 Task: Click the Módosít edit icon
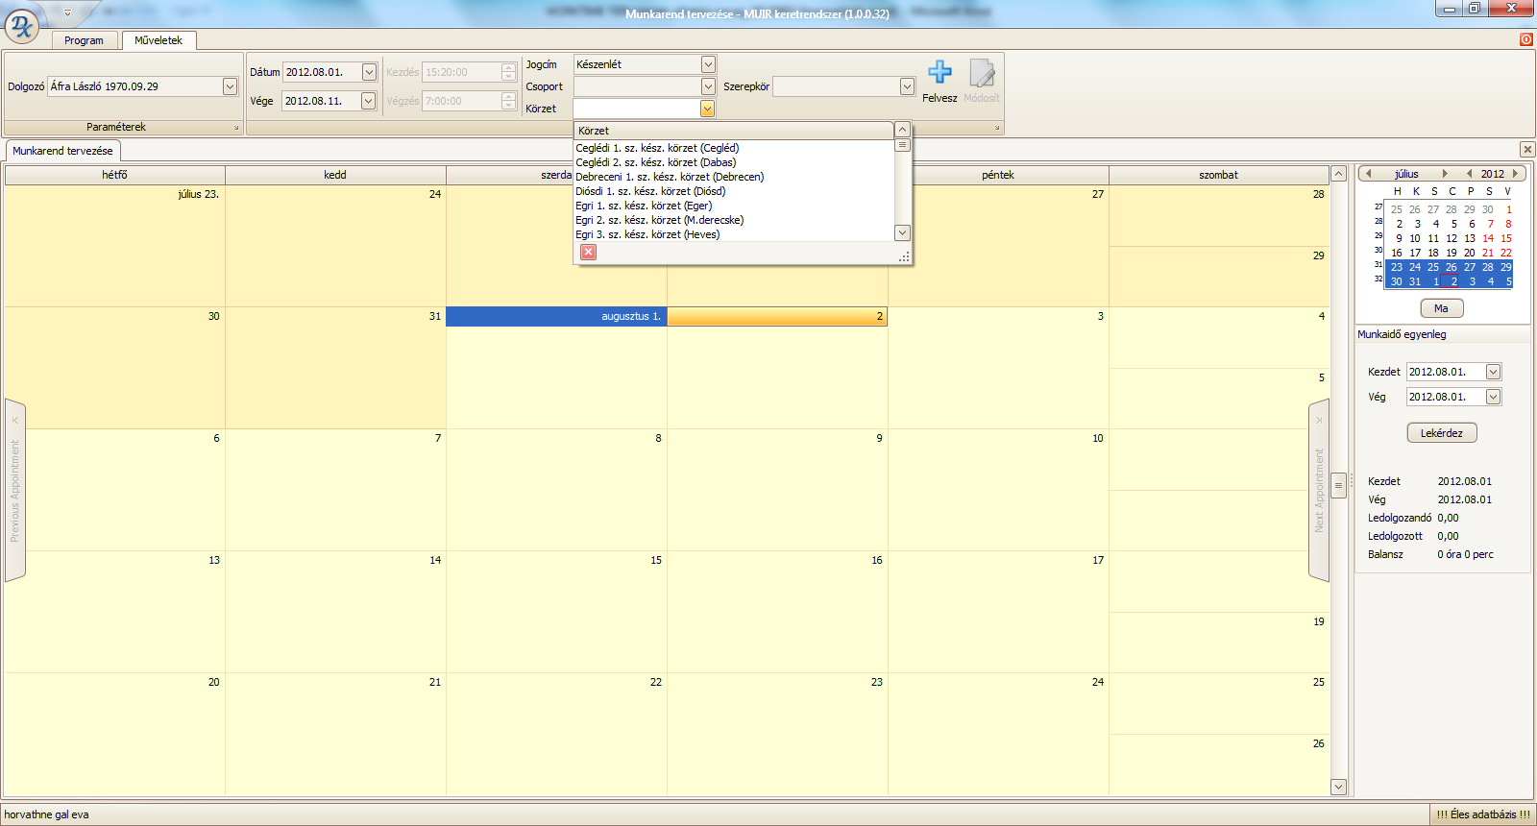pos(981,73)
